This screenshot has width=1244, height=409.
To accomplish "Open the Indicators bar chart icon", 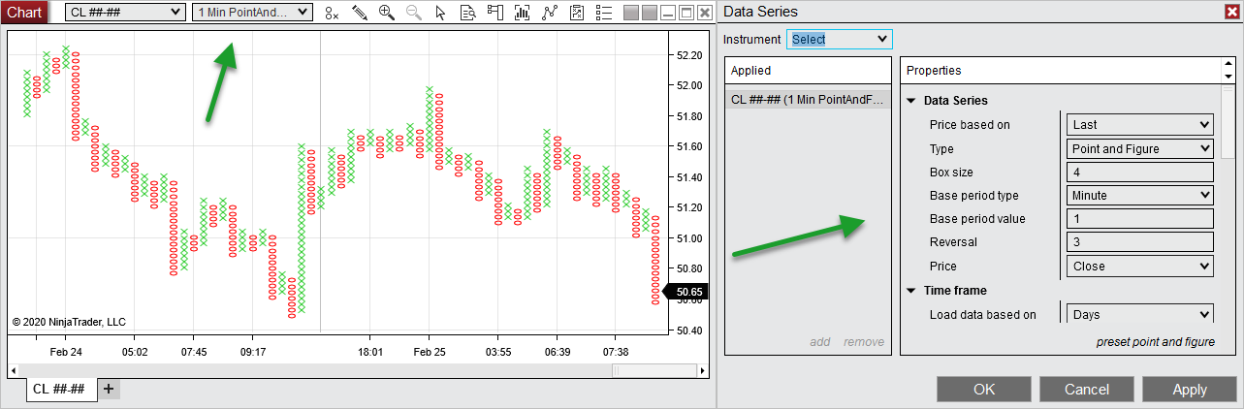I will pos(523,13).
